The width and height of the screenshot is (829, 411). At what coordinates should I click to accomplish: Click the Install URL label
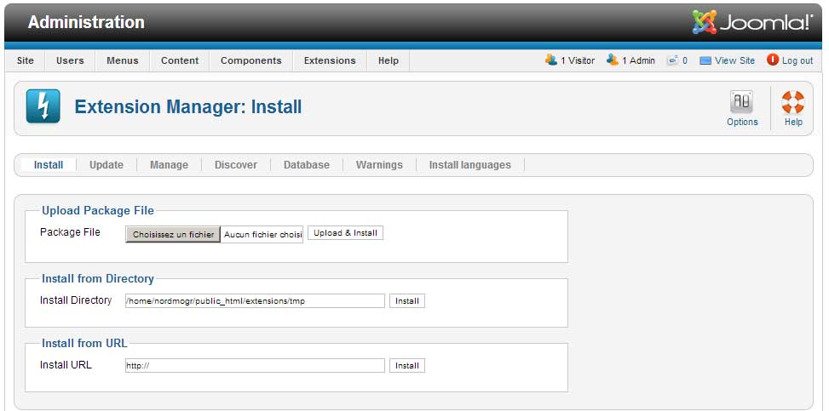66,364
